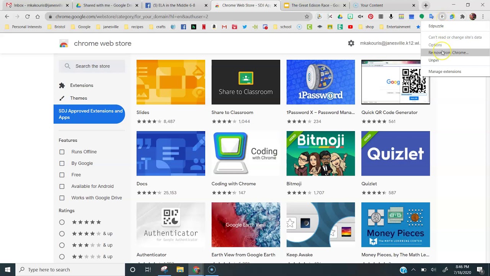The width and height of the screenshot is (490, 276).
Task: Open the Share to Classroom extension card
Action: (x=245, y=92)
